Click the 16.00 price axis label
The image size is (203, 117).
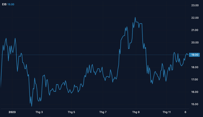coord(195,92)
